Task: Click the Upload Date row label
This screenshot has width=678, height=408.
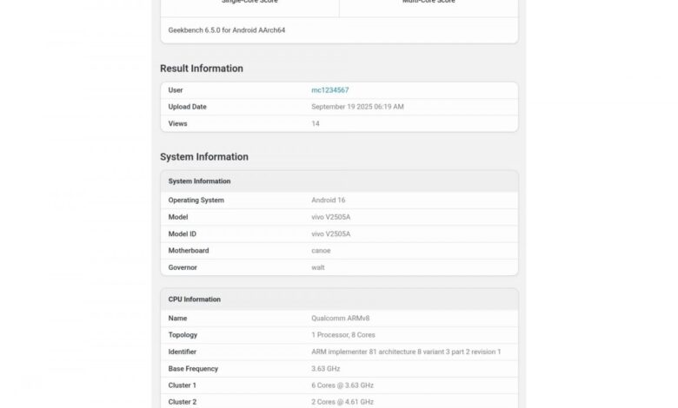Action: (x=188, y=107)
